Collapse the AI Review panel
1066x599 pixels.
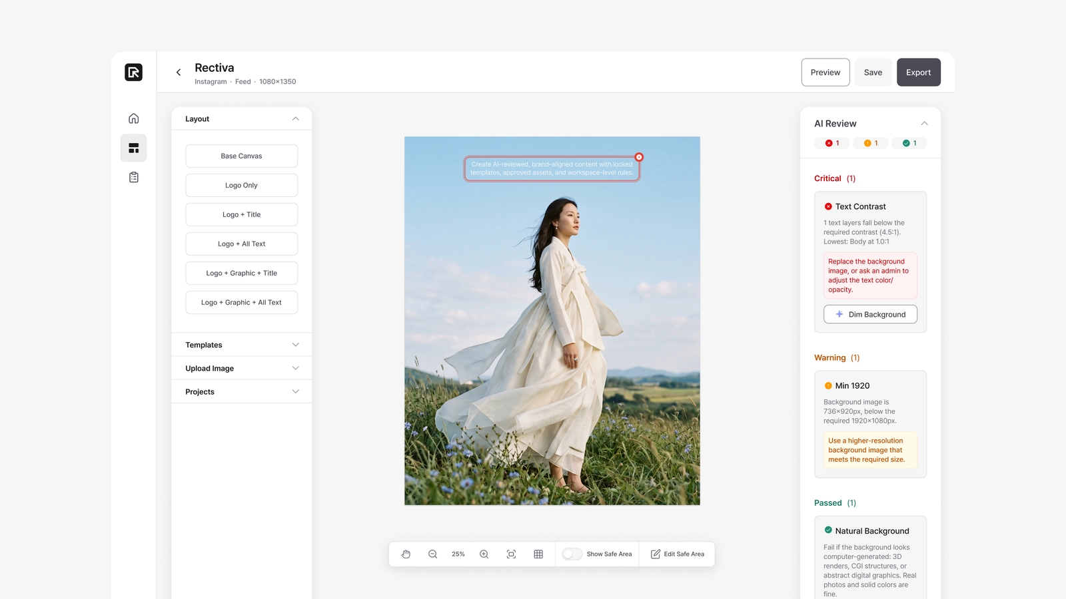pos(924,123)
